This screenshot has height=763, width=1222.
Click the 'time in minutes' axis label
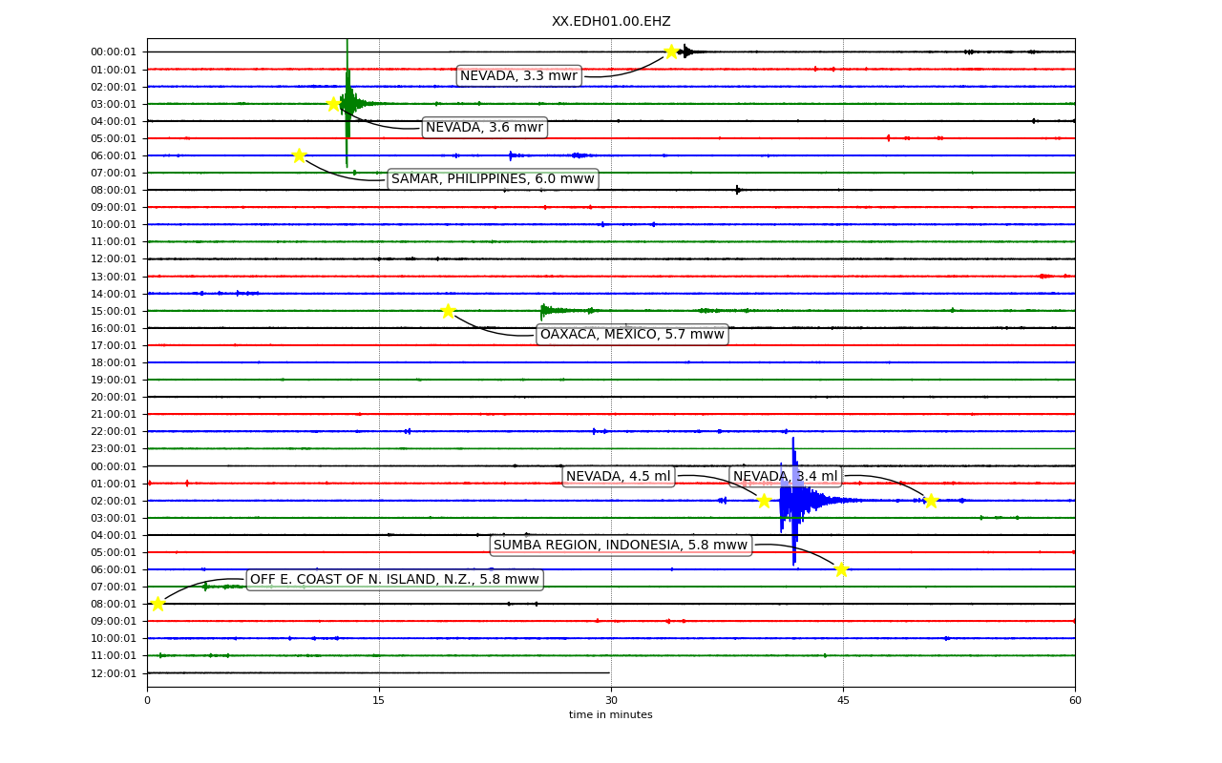[611, 715]
